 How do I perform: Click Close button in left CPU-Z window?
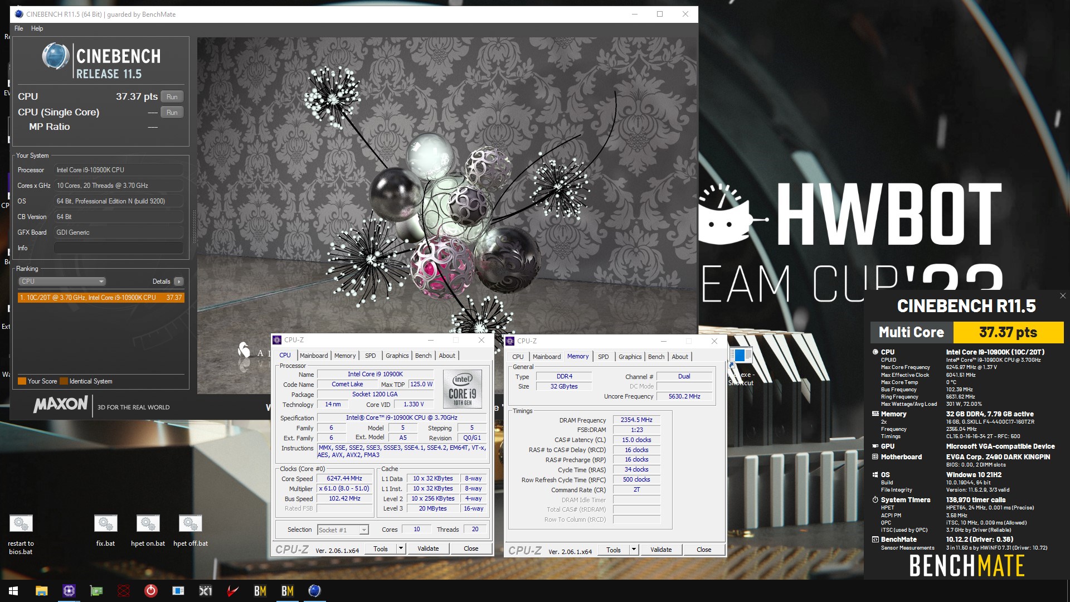click(x=471, y=548)
